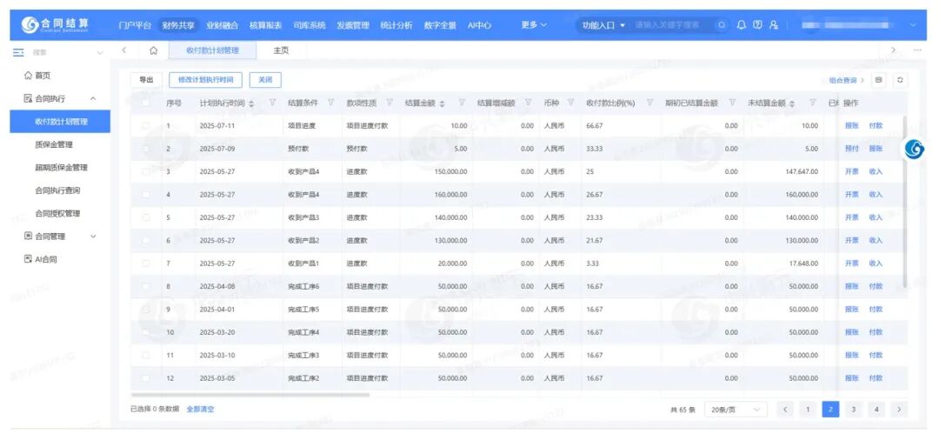The width and height of the screenshot is (939, 440).
Task: Click the search magnifier icon in top bar
Action: click(x=722, y=25)
